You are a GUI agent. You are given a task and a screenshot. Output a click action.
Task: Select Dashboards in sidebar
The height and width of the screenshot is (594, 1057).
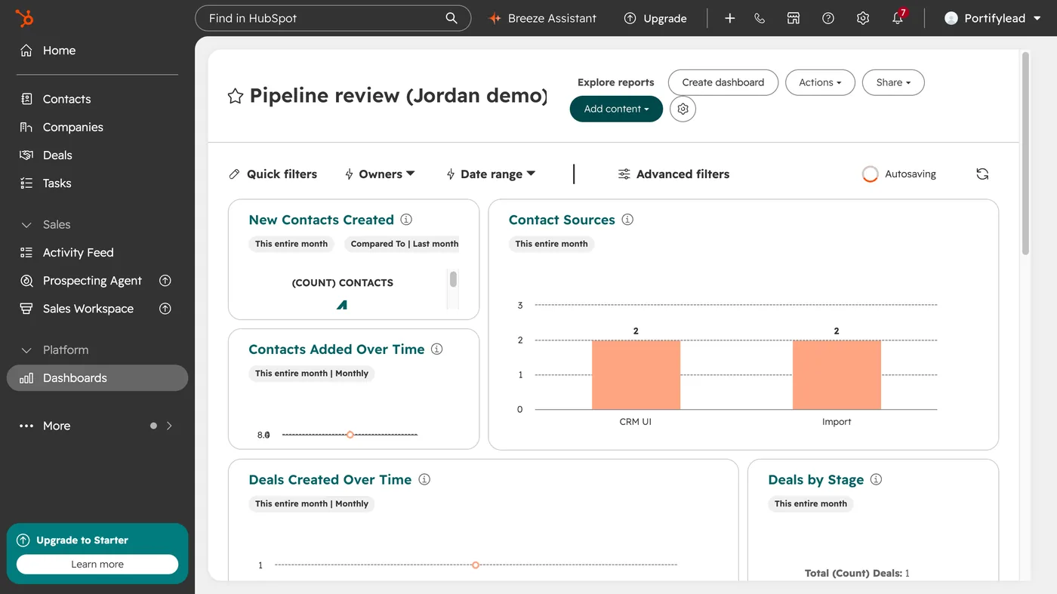point(97,378)
